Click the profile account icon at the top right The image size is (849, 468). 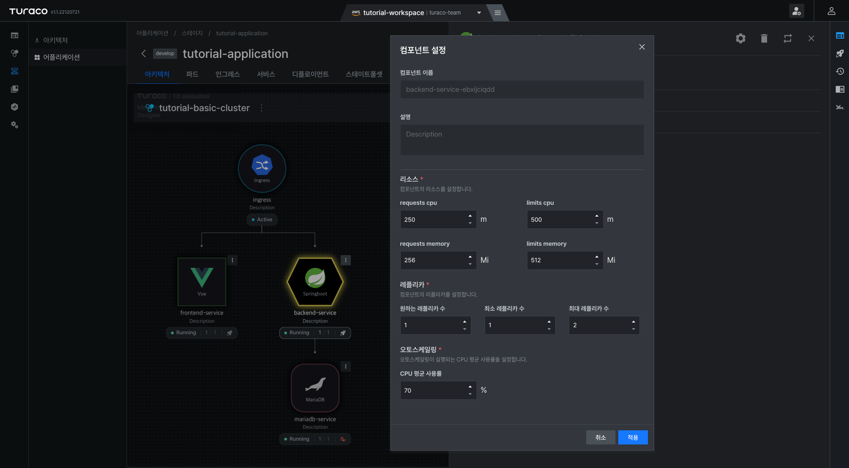pos(832,11)
